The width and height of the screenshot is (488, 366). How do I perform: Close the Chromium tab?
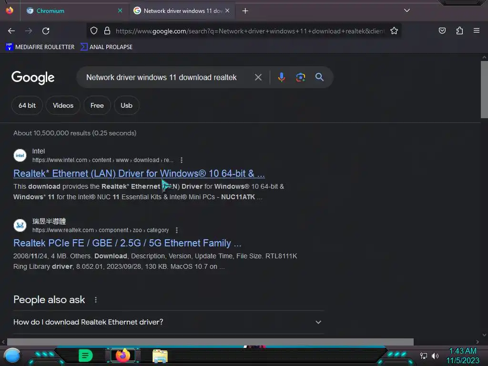pos(120,10)
